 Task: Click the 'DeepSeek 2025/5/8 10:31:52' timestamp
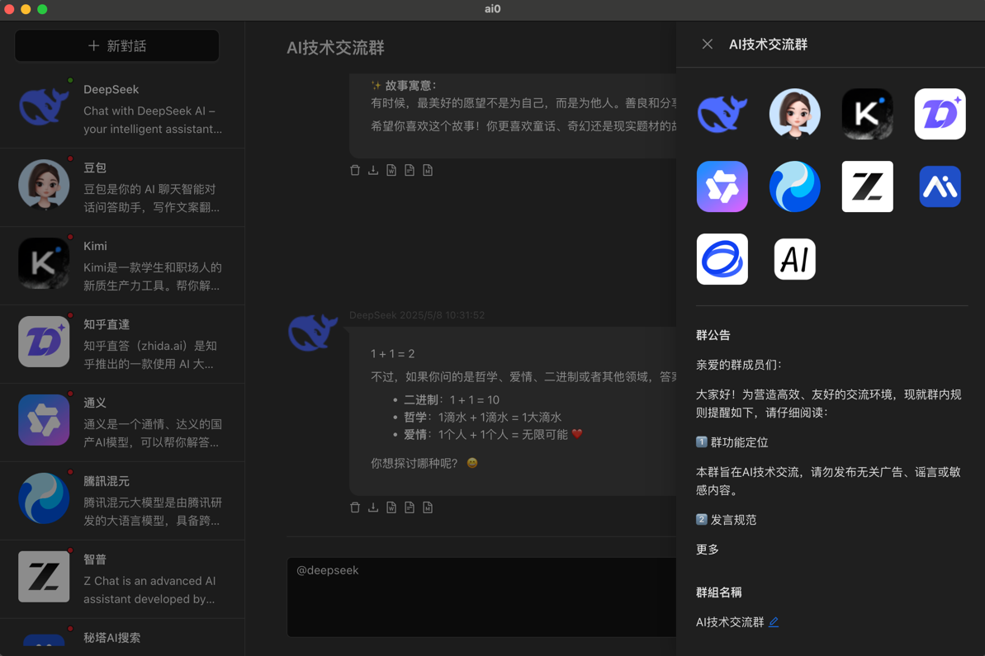[x=417, y=315]
